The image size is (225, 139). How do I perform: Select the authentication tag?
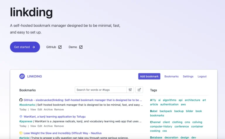click(169, 104)
